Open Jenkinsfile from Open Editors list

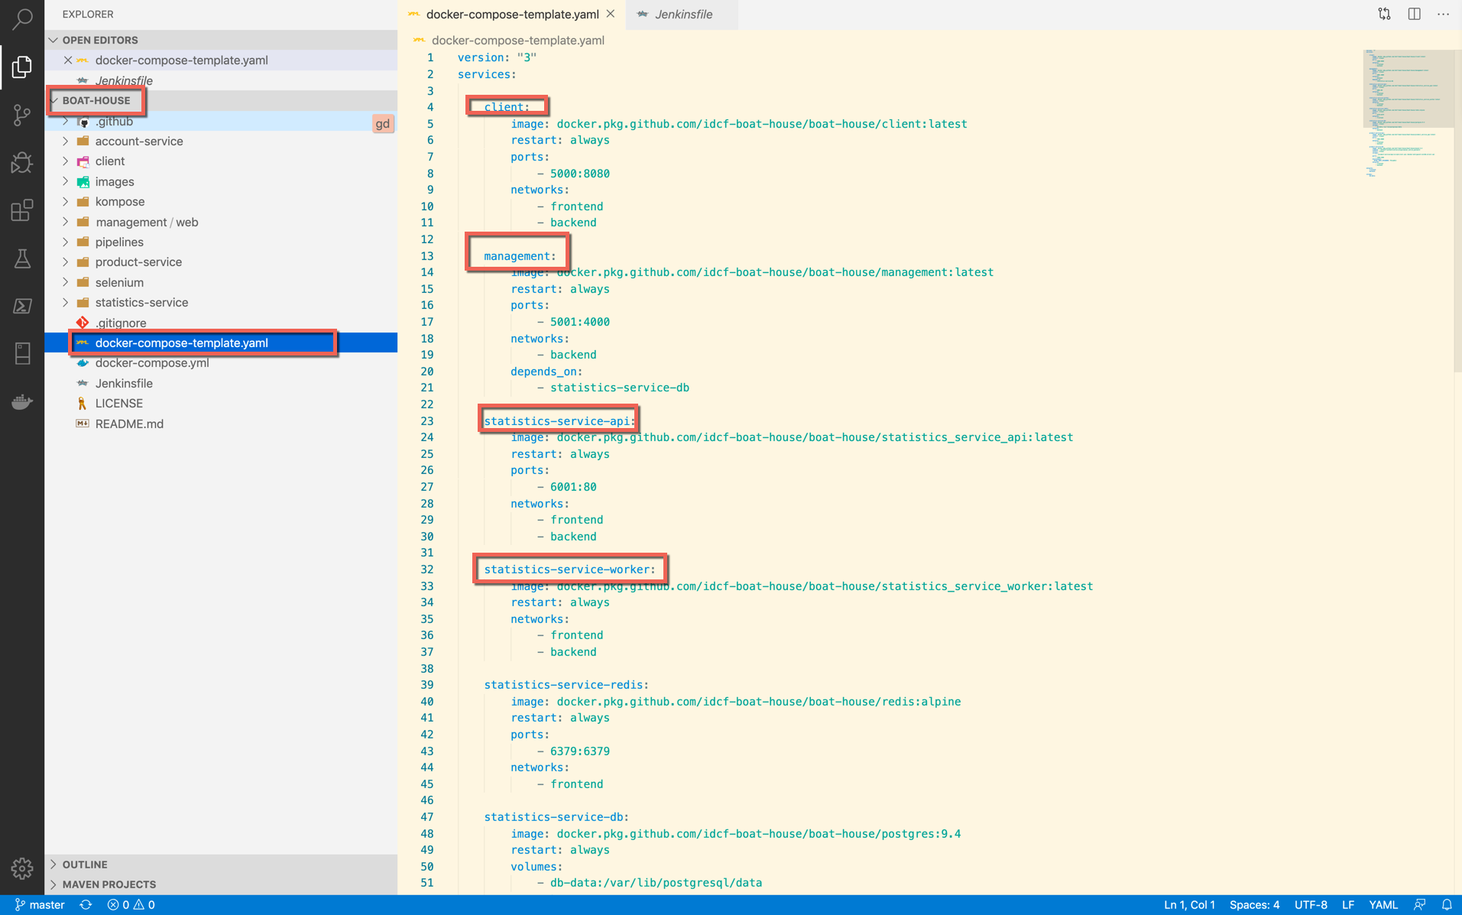pos(221,80)
